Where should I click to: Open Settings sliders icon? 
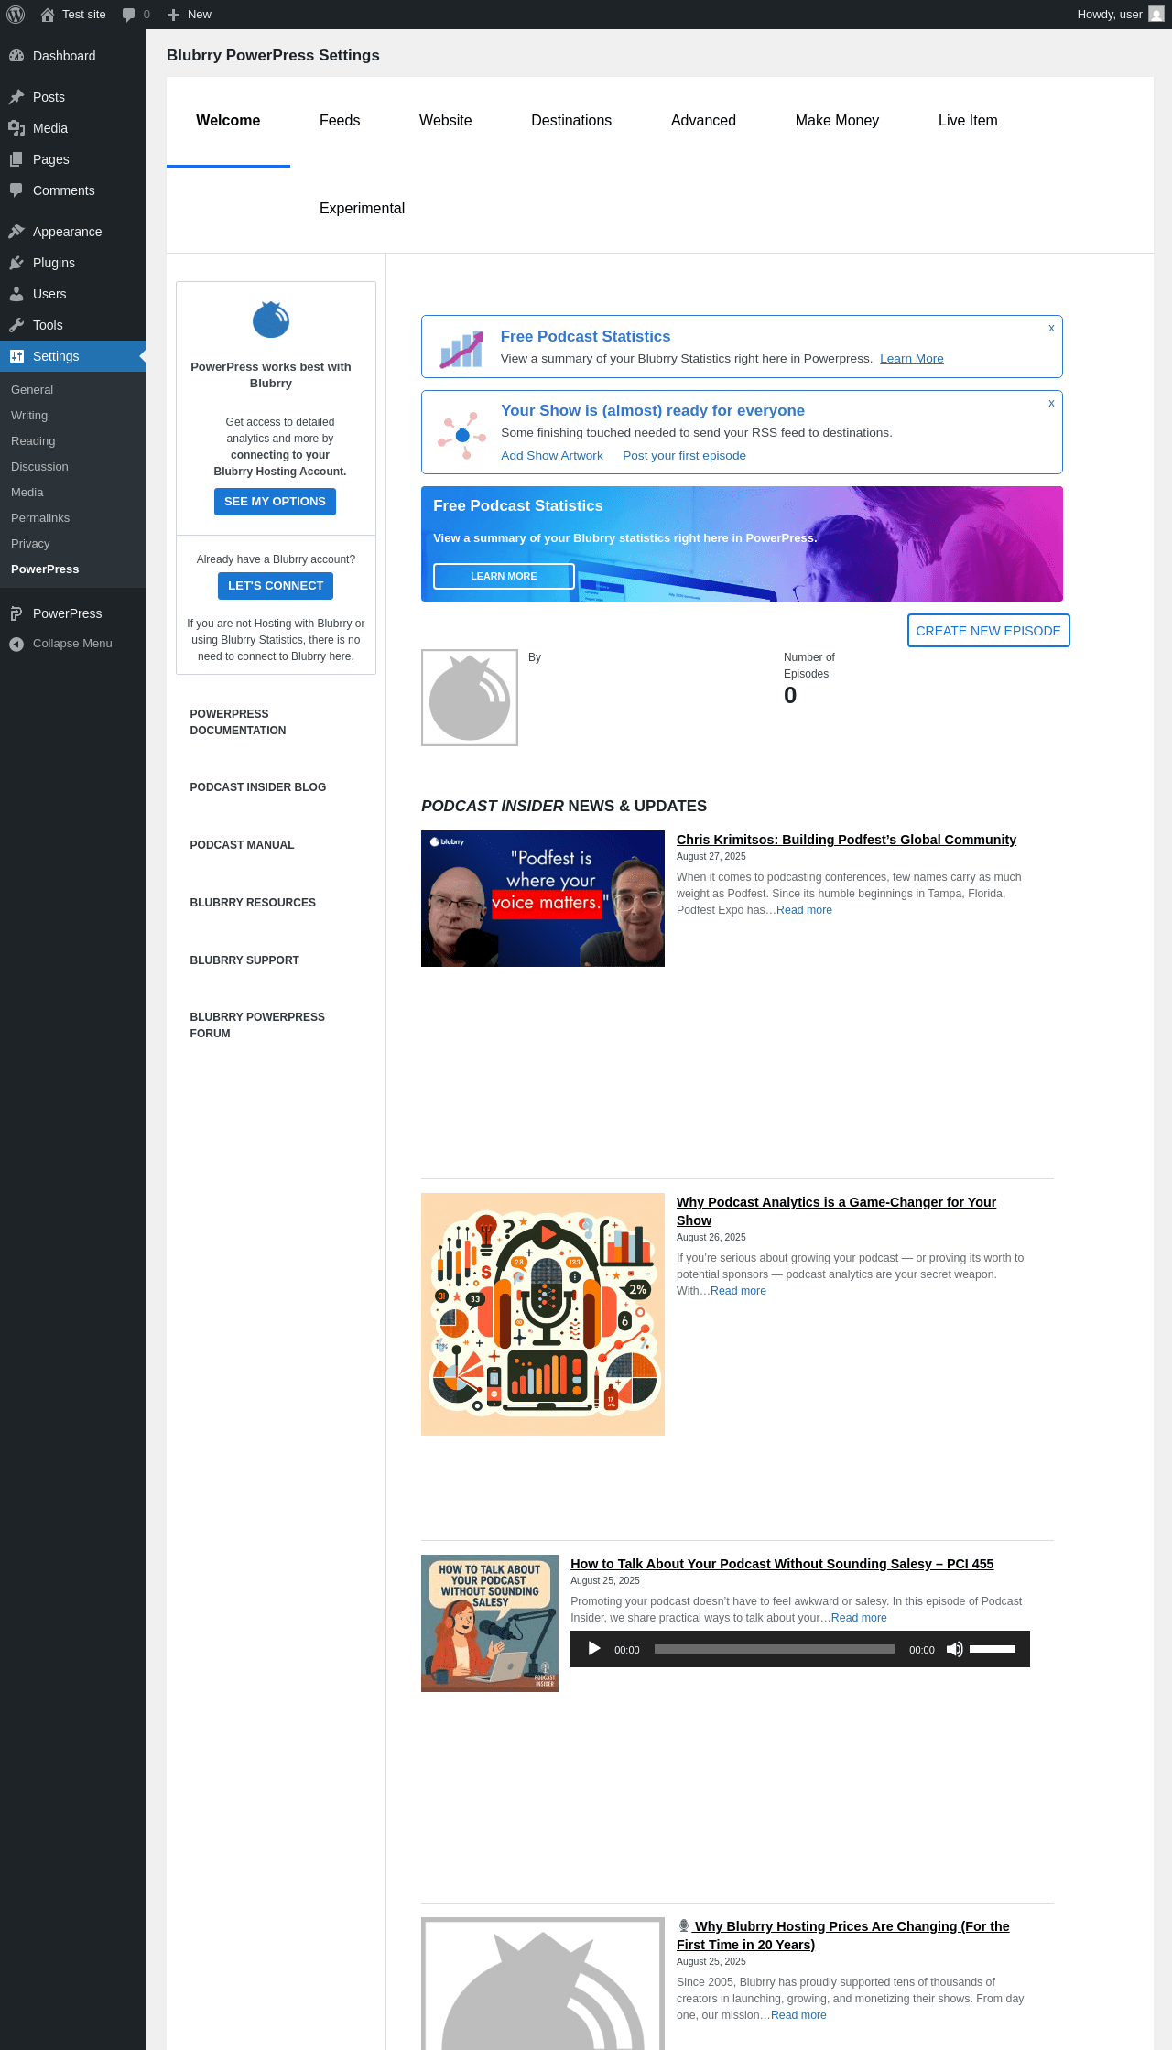[x=16, y=356]
